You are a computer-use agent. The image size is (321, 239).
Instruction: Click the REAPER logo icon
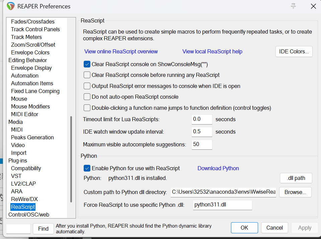pos(11,6)
